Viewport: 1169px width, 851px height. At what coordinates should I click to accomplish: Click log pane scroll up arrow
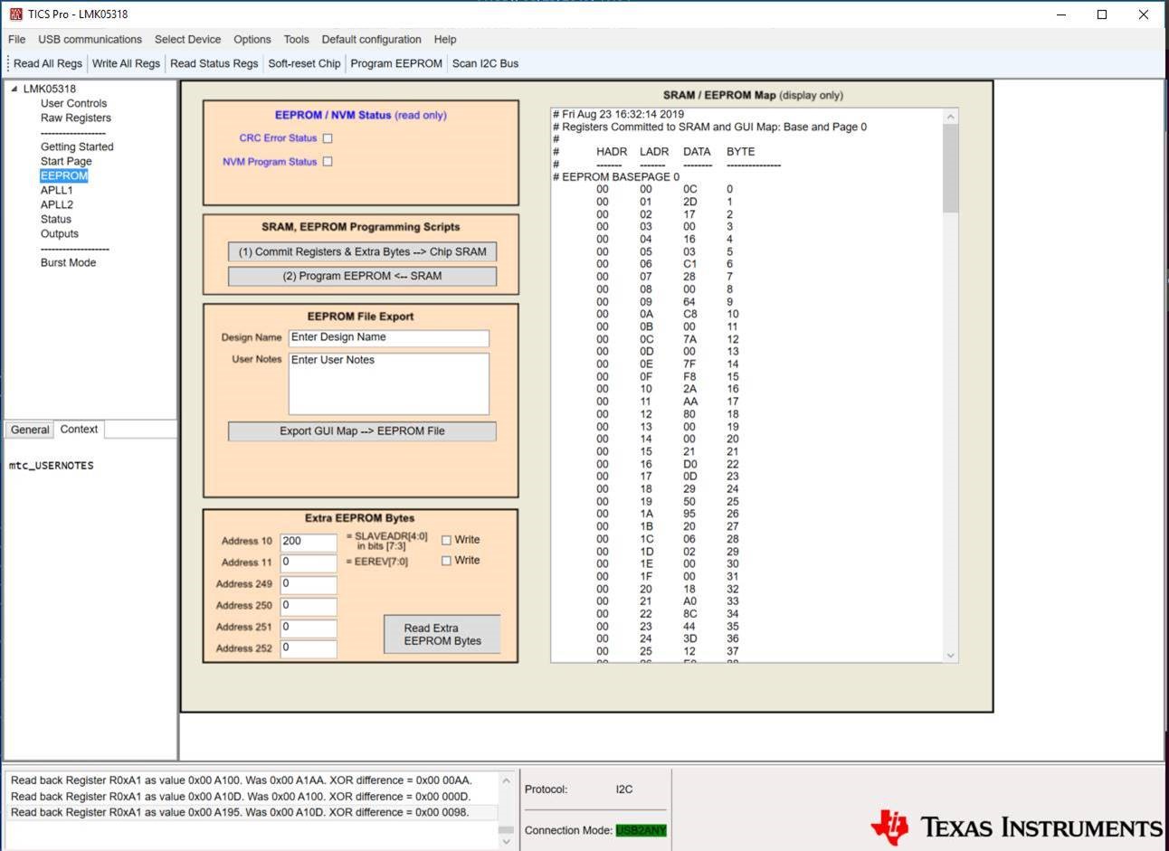506,780
